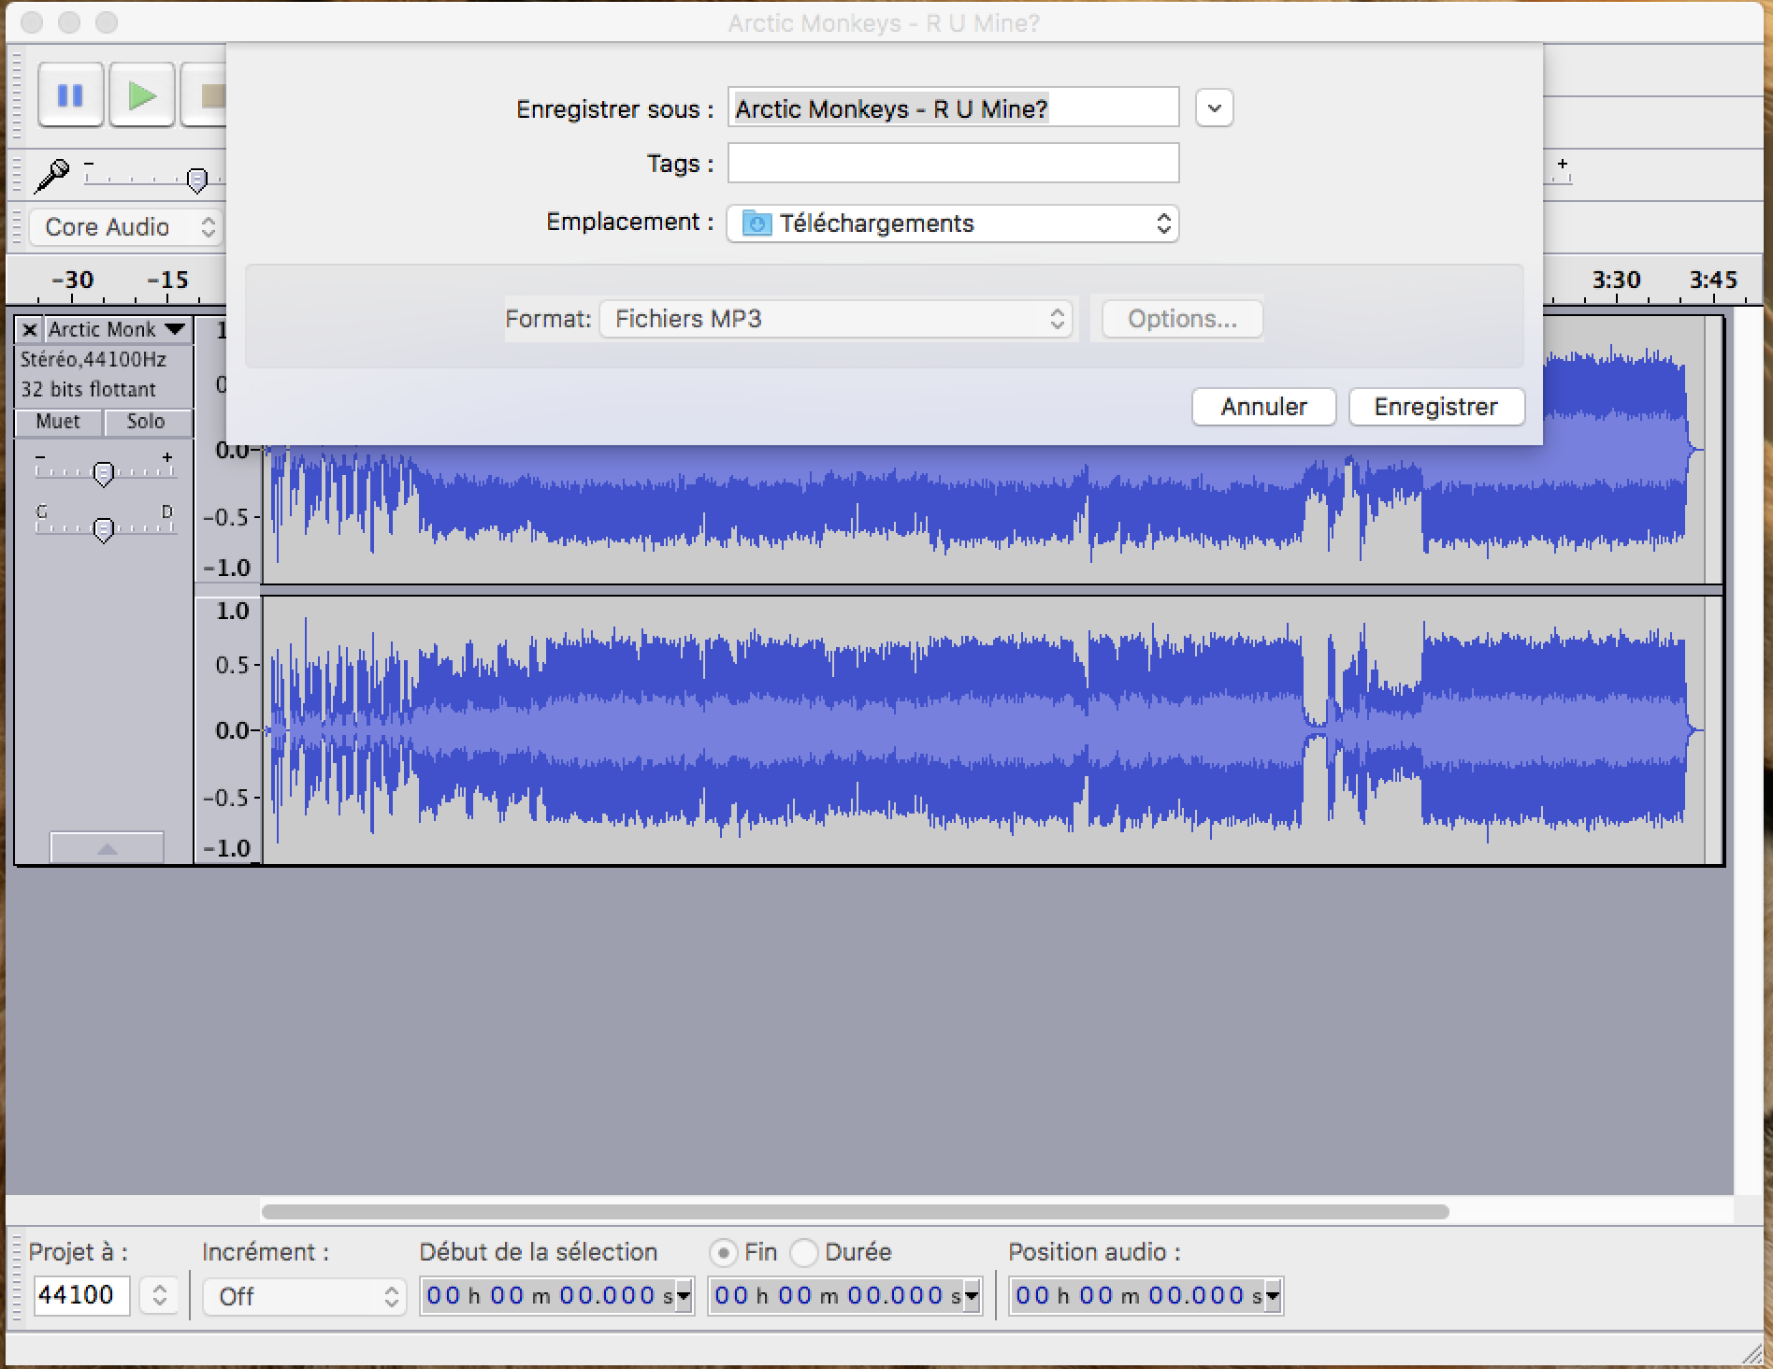The image size is (1773, 1369).
Task: Select the Durée radio button
Action: [x=803, y=1252]
